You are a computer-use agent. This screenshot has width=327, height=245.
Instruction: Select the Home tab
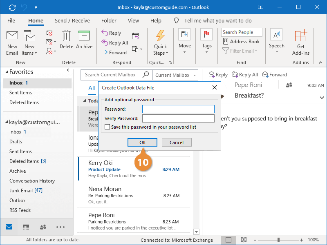[x=36, y=21]
